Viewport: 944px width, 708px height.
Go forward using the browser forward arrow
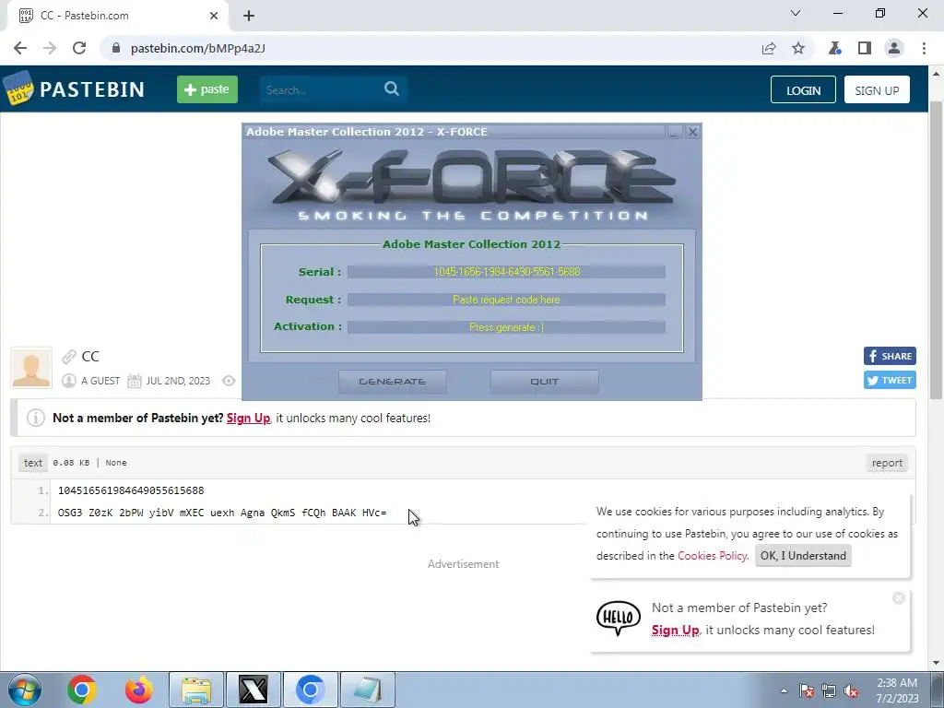click(x=50, y=48)
